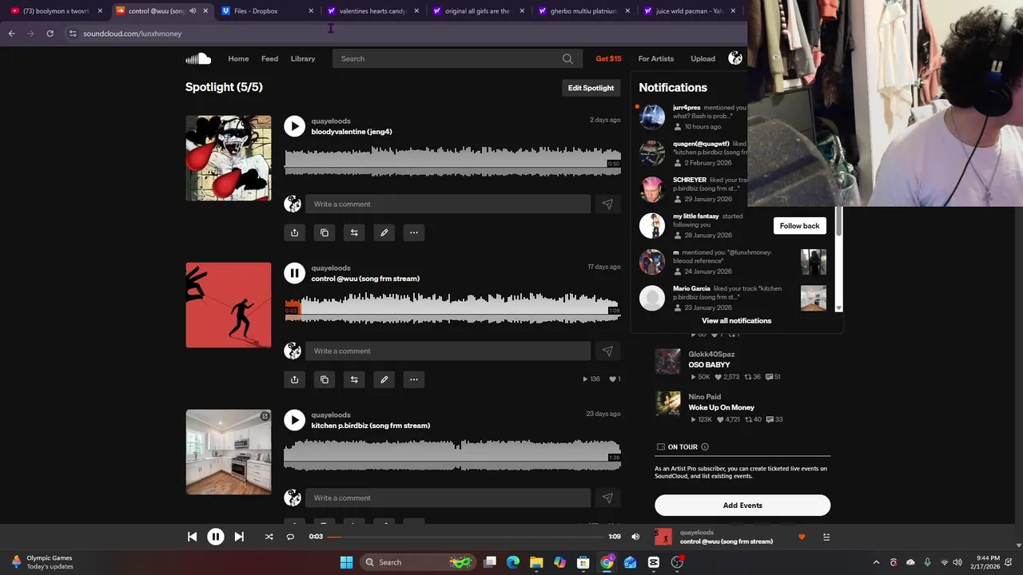Repost the control @wuu track
Image resolution: width=1023 pixels, height=575 pixels.
pyautogui.click(x=354, y=379)
